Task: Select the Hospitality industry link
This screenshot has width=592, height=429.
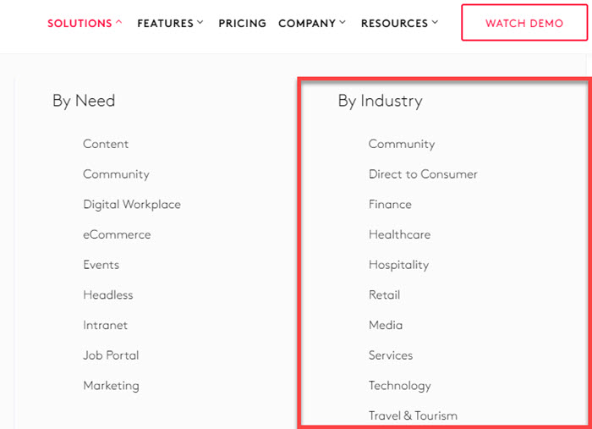Action: point(398,265)
